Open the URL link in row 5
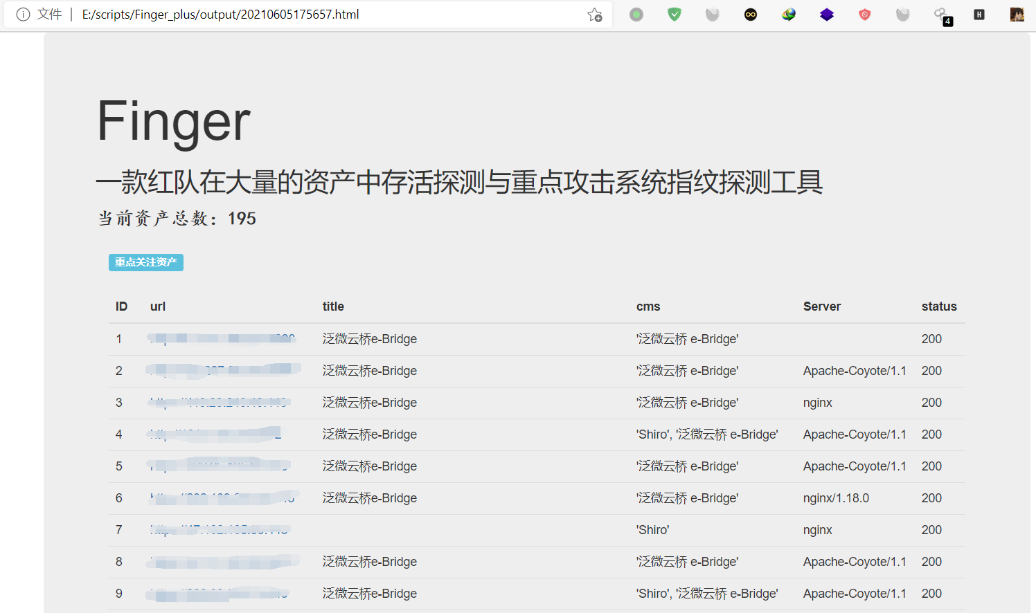This screenshot has width=1036, height=613. tap(220, 466)
